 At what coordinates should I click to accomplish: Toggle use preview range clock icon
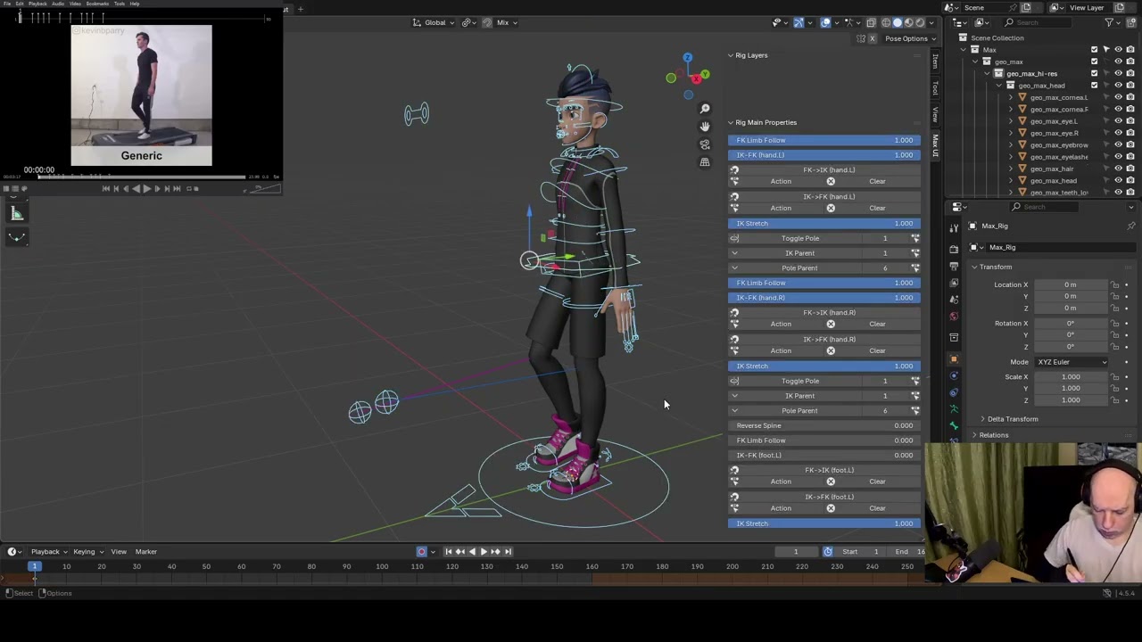[828, 551]
